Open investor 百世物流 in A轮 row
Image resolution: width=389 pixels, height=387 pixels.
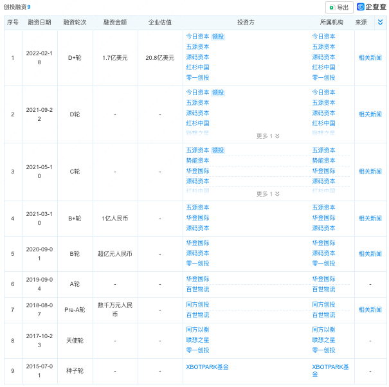coord(198,289)
